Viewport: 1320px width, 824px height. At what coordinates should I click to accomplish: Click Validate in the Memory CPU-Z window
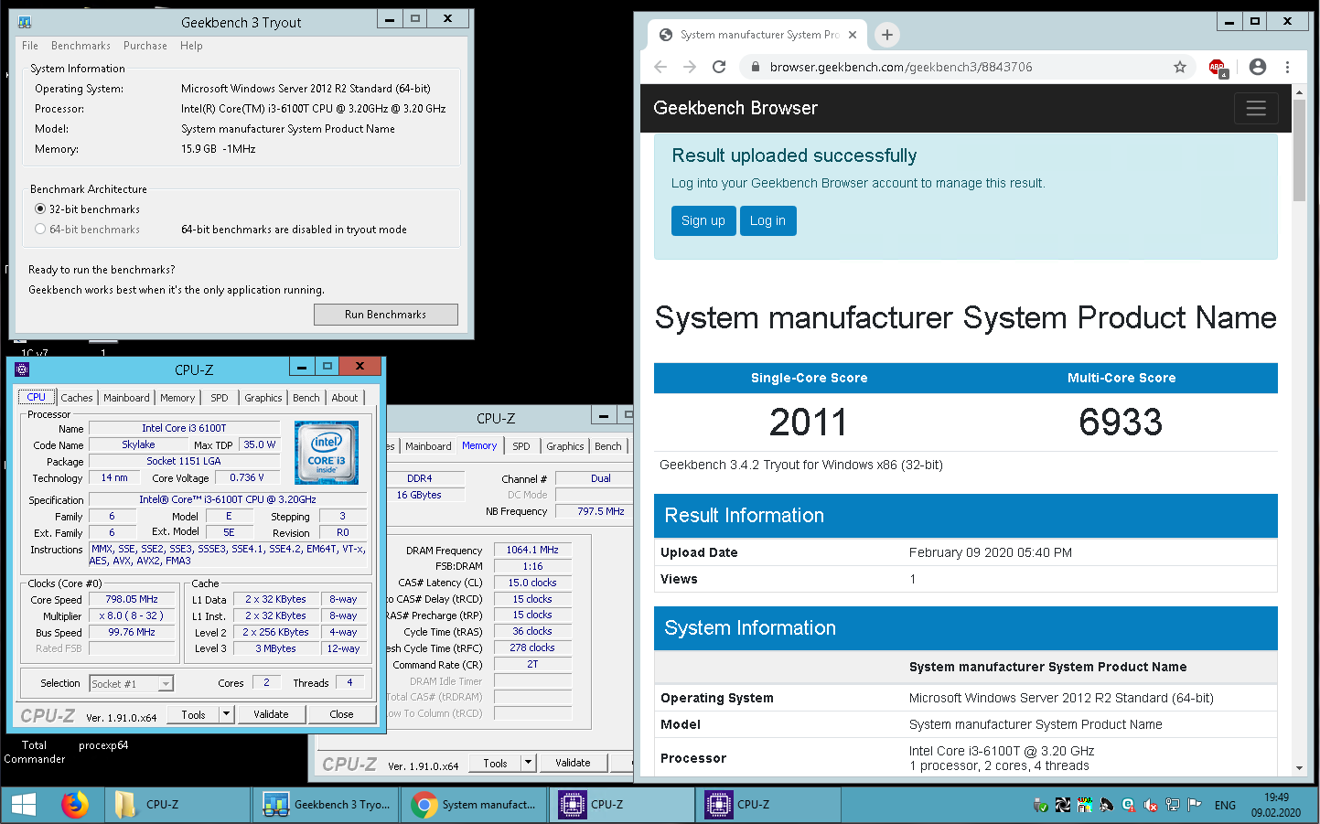tap(573, 763)
